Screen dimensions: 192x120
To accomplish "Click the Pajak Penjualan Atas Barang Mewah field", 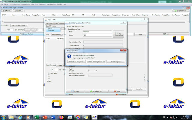I will click(100, 75).
